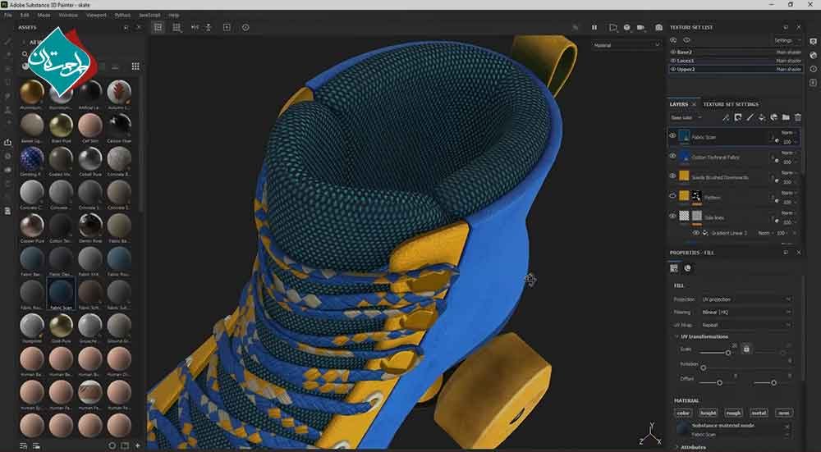Viewport: 821px width, 452px height.
Task: Open the Export textures icon in left toolbar
Action: 8,142
